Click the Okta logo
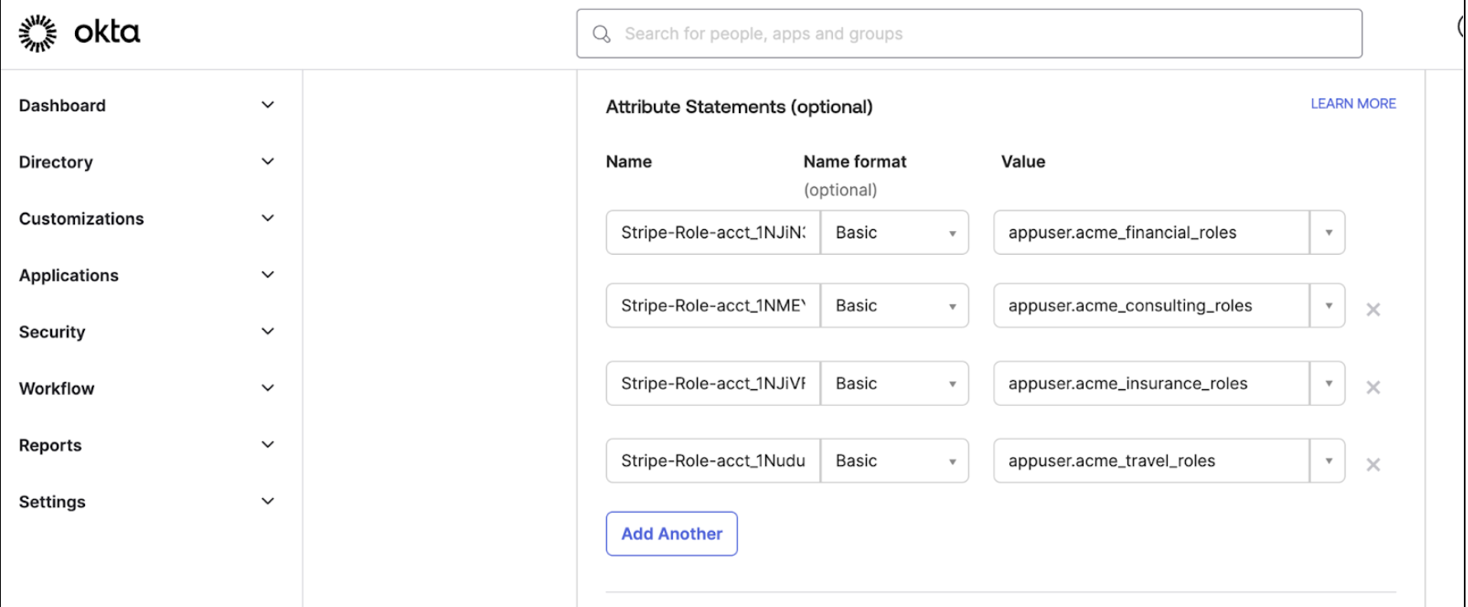 point(79,33)
